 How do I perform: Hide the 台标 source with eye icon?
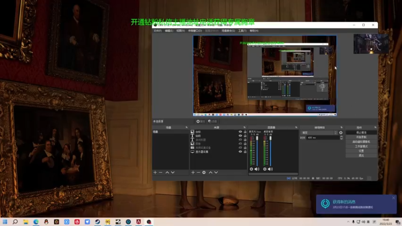240,132
